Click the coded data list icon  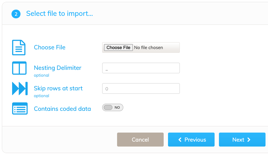20,109
